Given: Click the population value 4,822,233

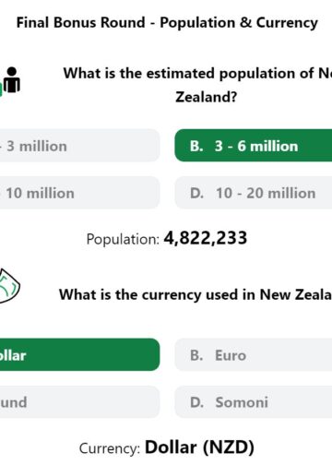Looking at the screenshot, I should [x=206, y=238].
